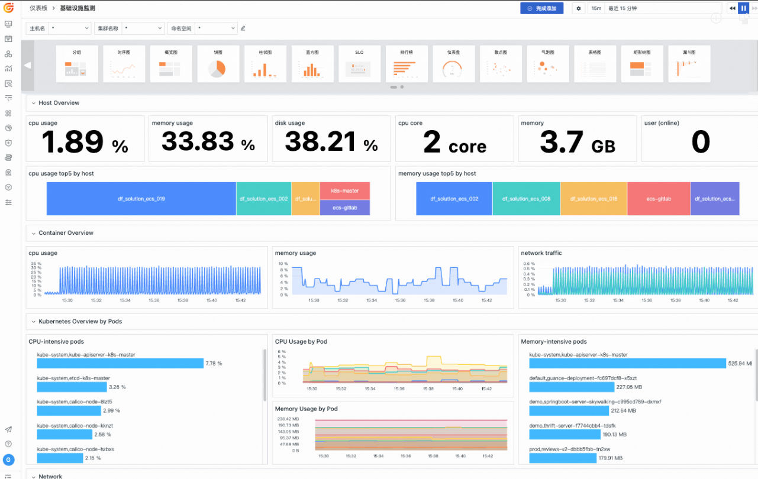Toggle the bottom sidebar menu-list icon
This screenshot has width=758, height=479.
(x=8, y=475)
